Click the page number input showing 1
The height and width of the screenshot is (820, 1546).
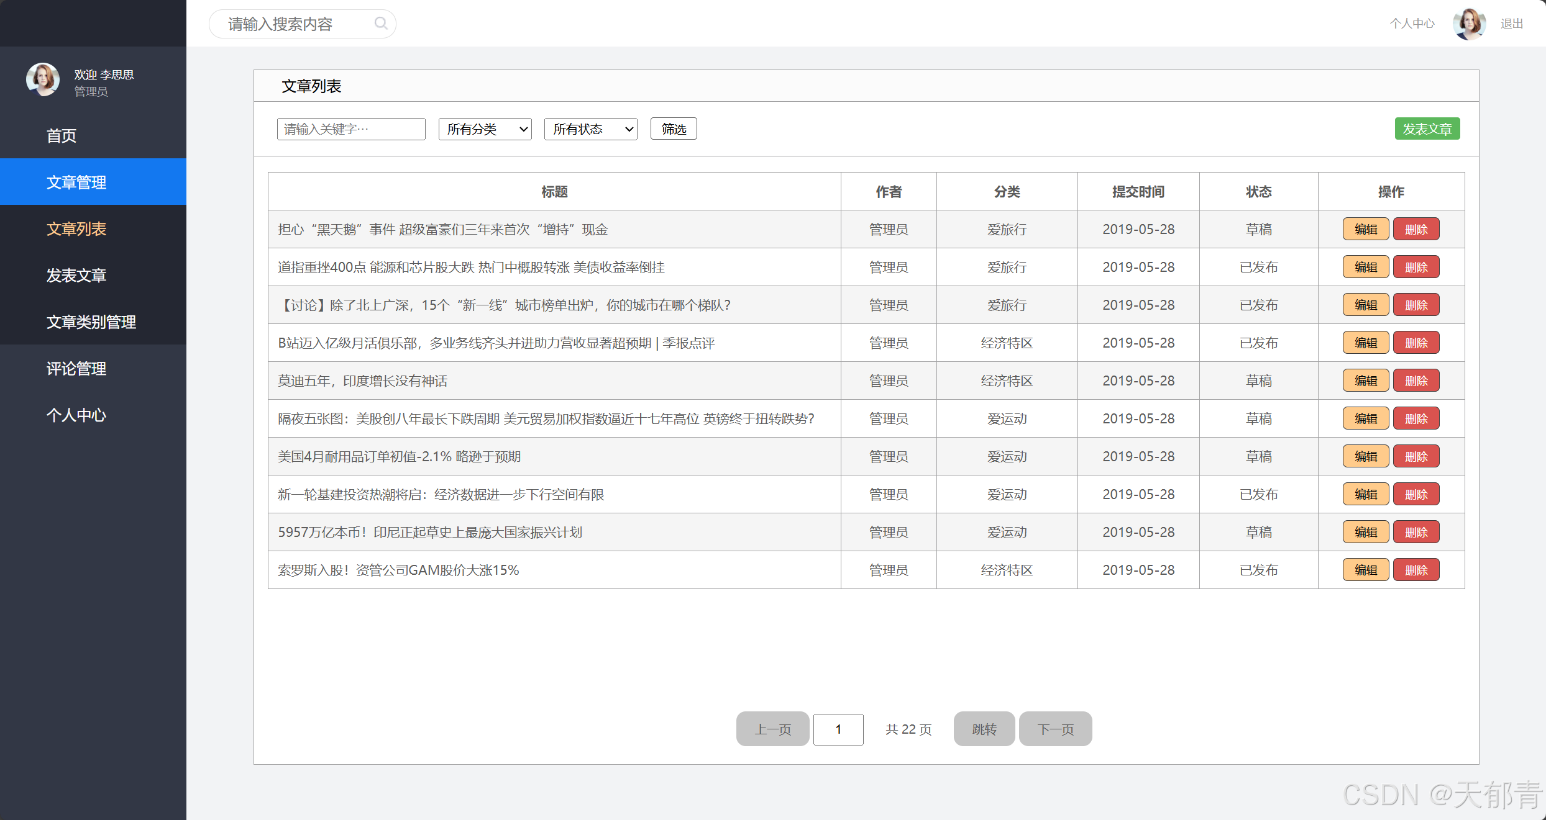tap(838, 729)
